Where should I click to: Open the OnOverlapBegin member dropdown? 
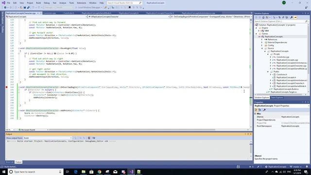[x=211, y=17]
